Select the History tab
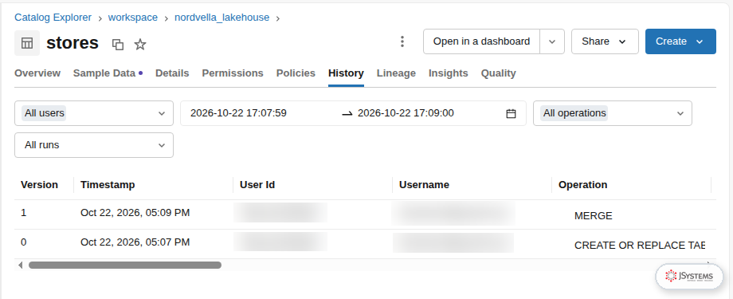The width and height of the screenshot is (733, 299). (346, 73)
